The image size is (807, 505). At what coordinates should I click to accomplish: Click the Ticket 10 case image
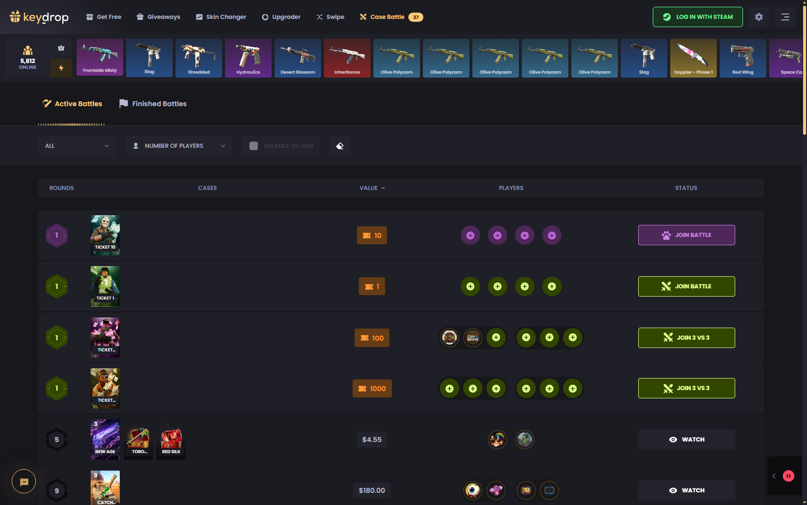105,235
